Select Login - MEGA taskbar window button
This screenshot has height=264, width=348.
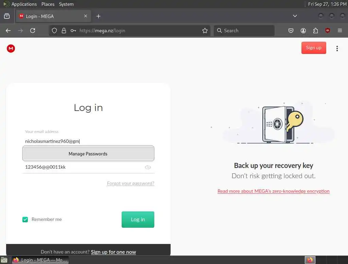(x=40, y=260)
